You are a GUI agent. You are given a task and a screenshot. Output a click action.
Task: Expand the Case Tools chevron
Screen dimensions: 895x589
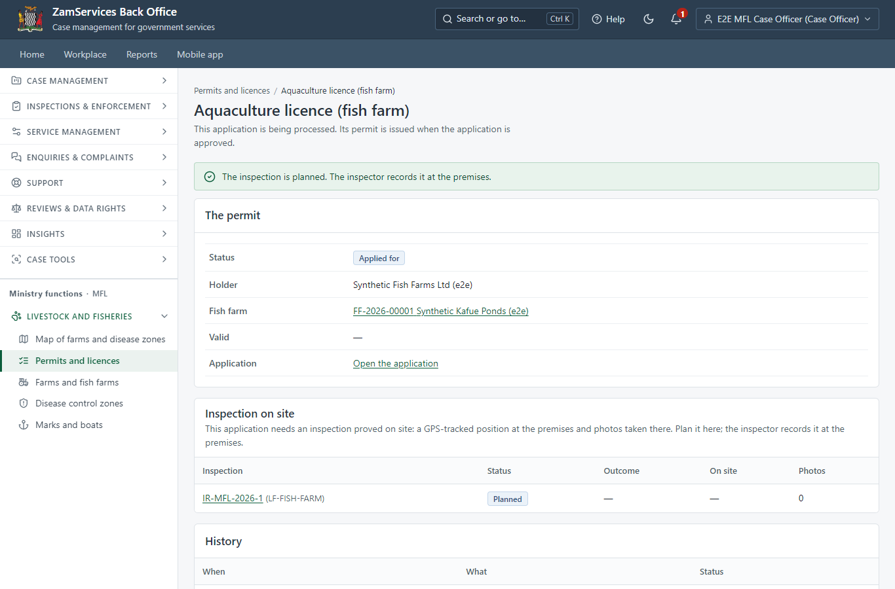(164, 259)
